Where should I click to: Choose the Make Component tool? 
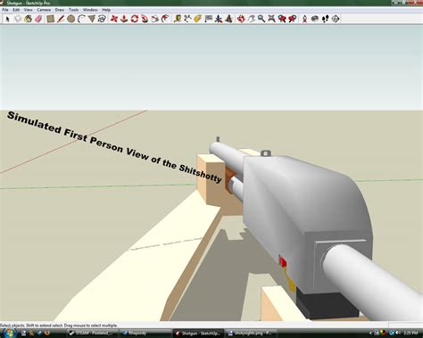(18, 19)
